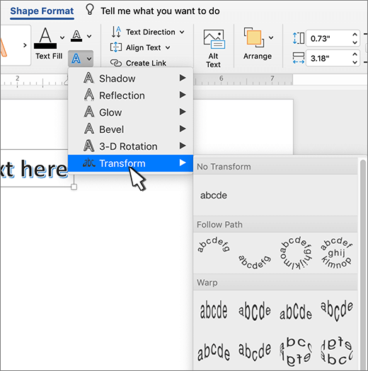Viewport: 368px width, 371px height.
Task: Select the Circle follow path style
Action: (296, 253)
